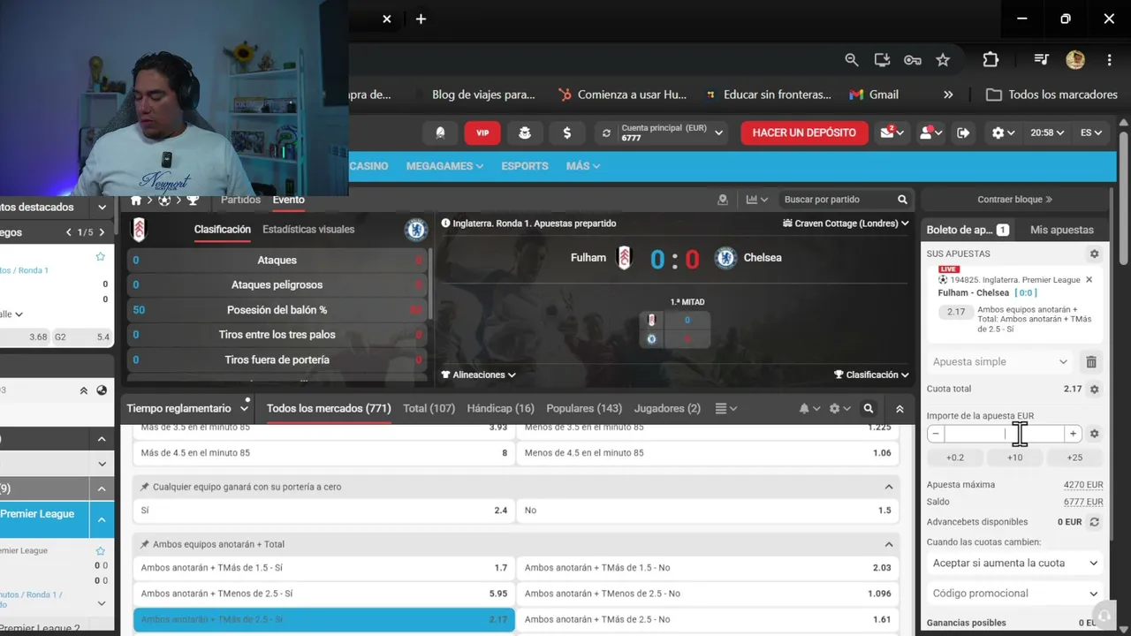Screen dimensions: 1131x636
Task: Add +25 to the stake
Action: [x=1074, y=458]
